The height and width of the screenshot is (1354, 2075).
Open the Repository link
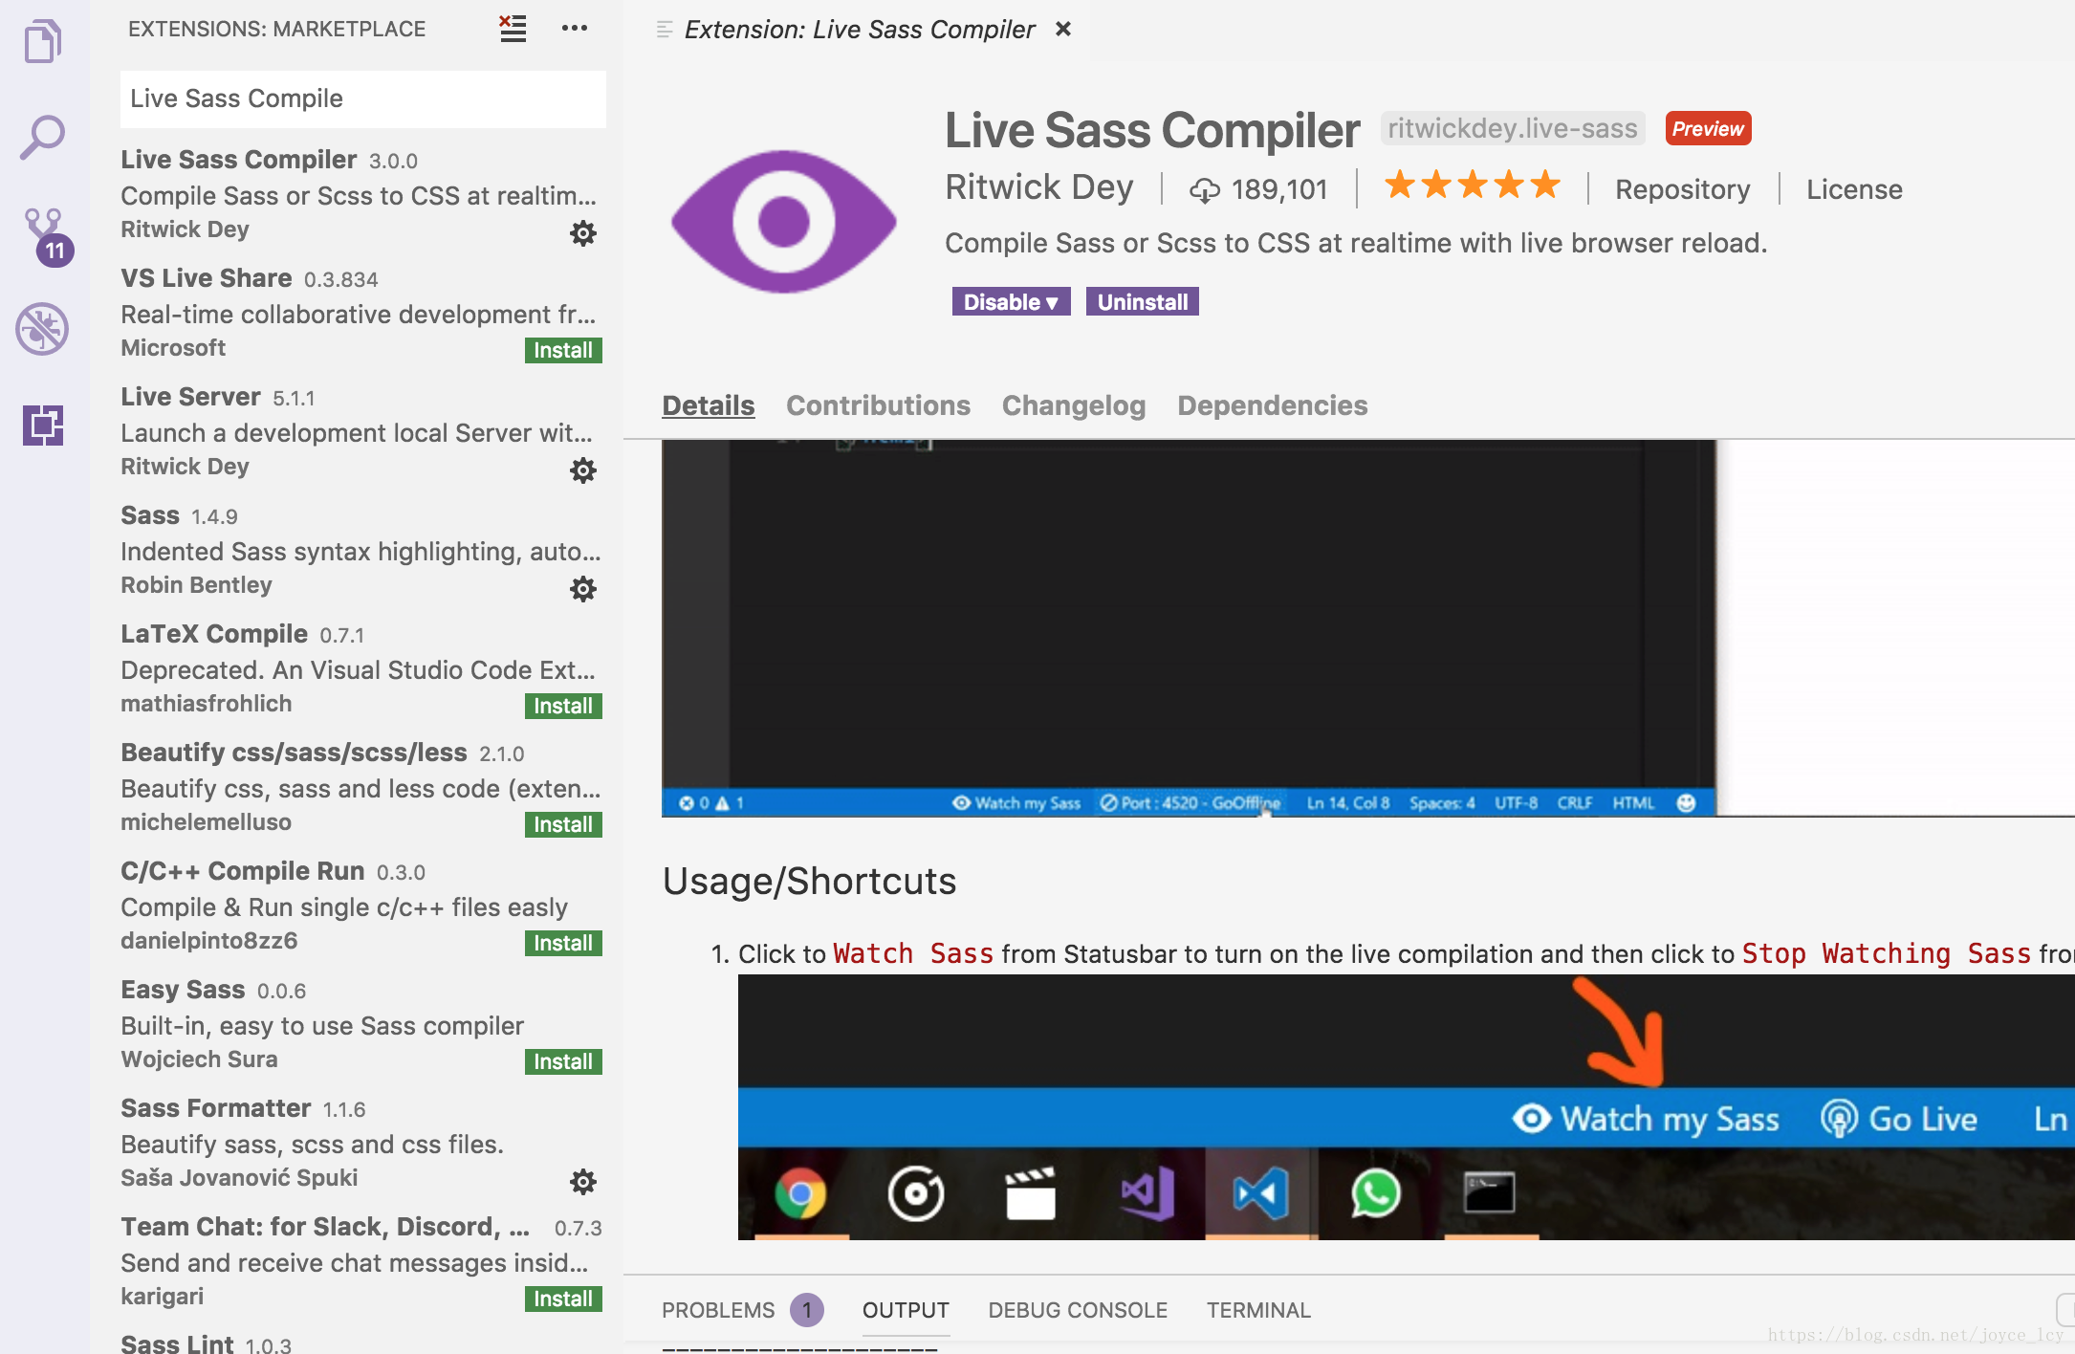[1682, 189]
